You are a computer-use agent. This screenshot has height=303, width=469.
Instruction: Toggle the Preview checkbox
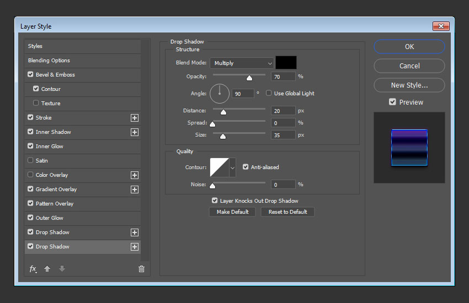392,102
